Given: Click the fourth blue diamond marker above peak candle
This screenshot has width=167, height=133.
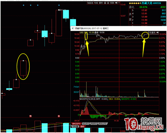Looking at the screenshot, I should (x=59, y=5).
